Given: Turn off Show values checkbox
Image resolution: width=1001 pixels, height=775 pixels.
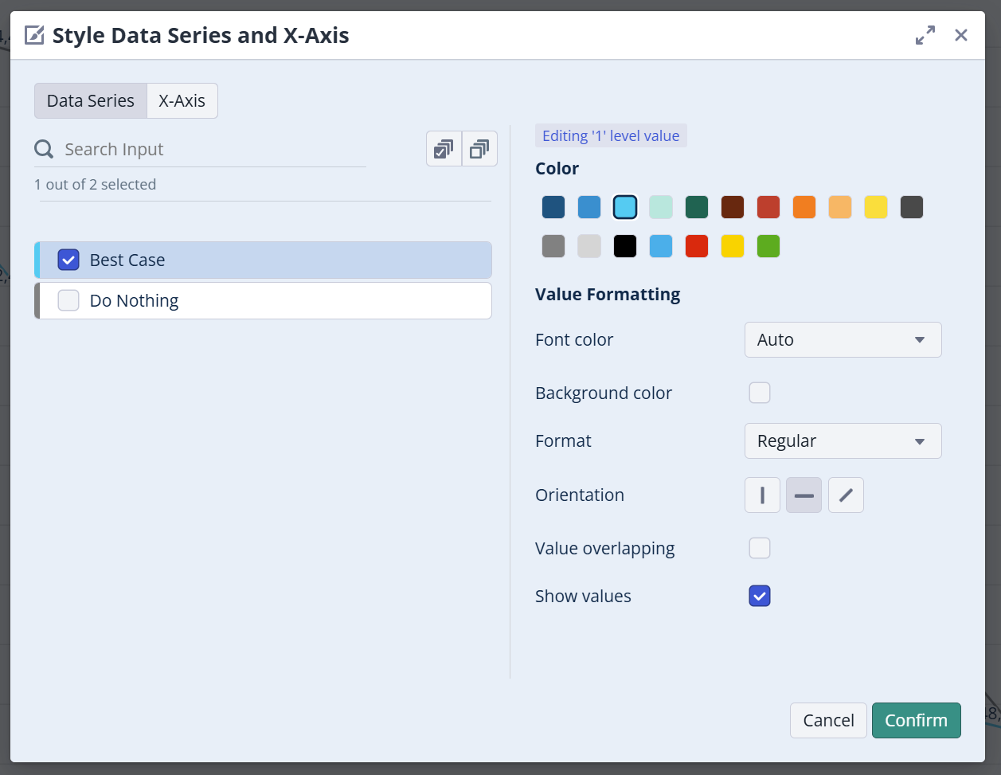Looking at the screenshot, I should (x=760, y=596).
